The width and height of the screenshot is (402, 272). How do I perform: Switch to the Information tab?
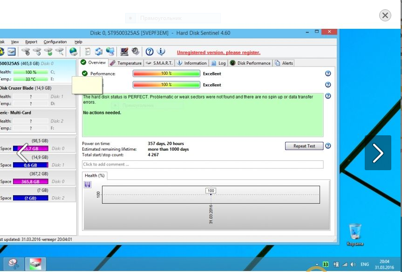point(192,63)
